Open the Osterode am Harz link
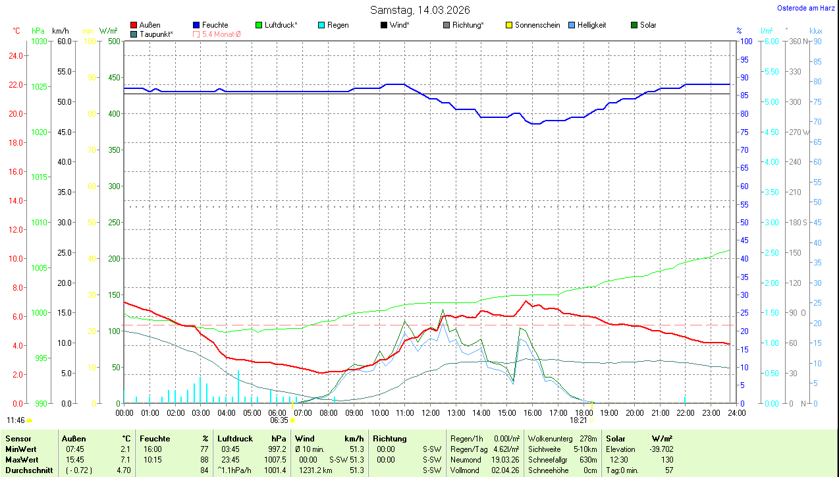839x477 pixels. click(x=807, y=9)
